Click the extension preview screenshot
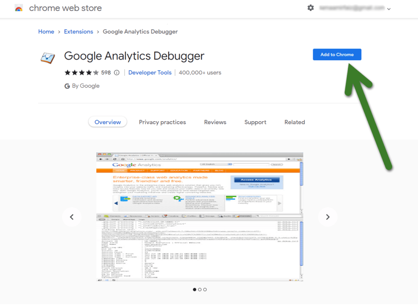 pos(200,217)
